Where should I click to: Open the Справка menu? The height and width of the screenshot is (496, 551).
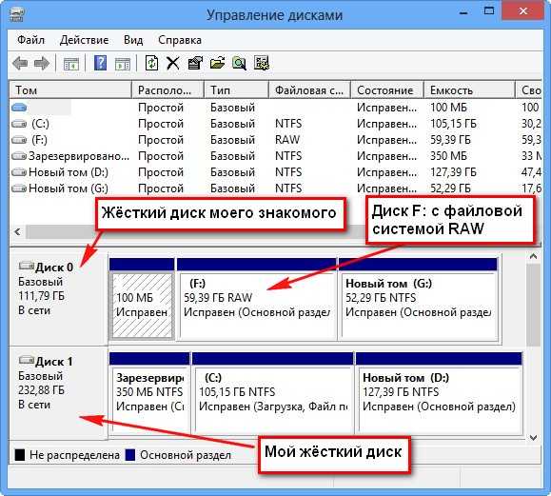pyautogui.click(x=180, y=40)
